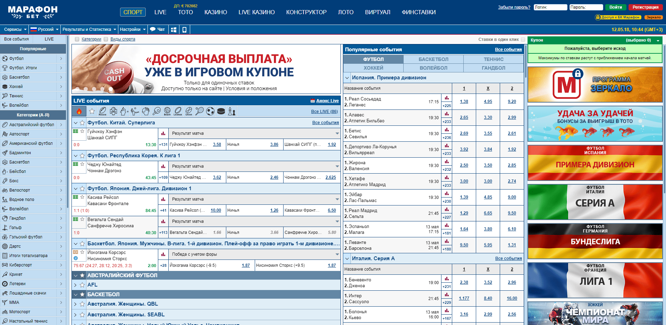Open statistics chart for Касива Рейсол match
The image size is (666, 325).
click(x=163, y=199)
